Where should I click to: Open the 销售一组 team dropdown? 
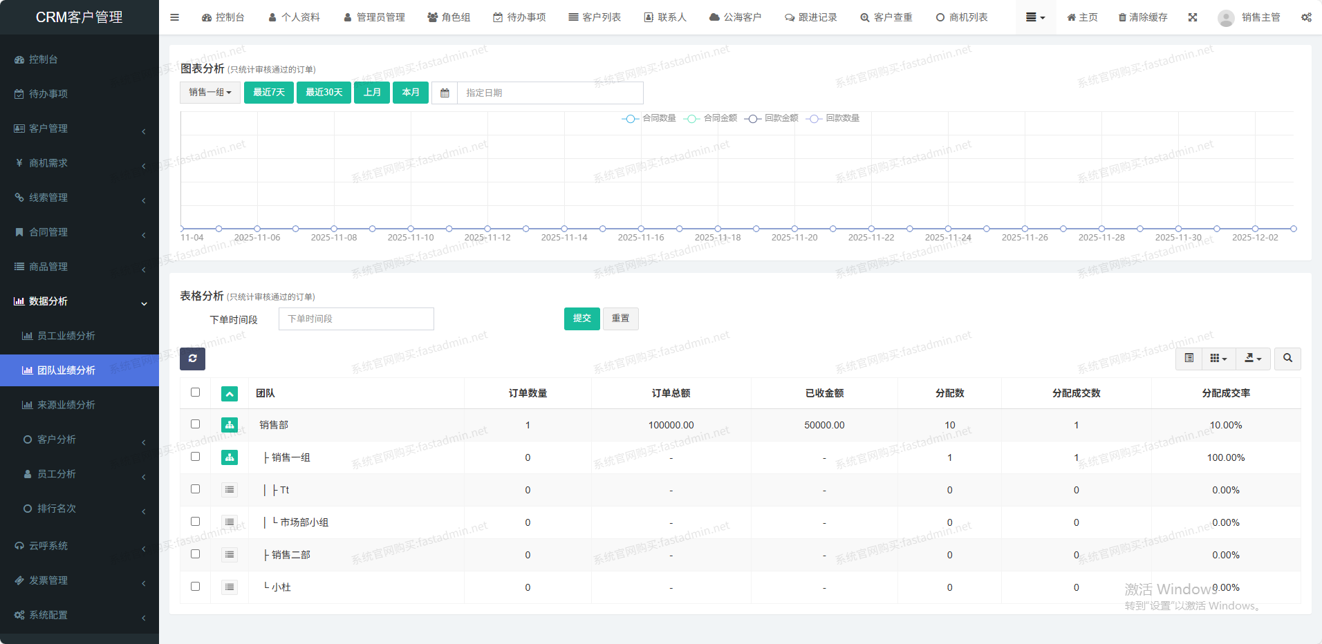tap(210, 93)
